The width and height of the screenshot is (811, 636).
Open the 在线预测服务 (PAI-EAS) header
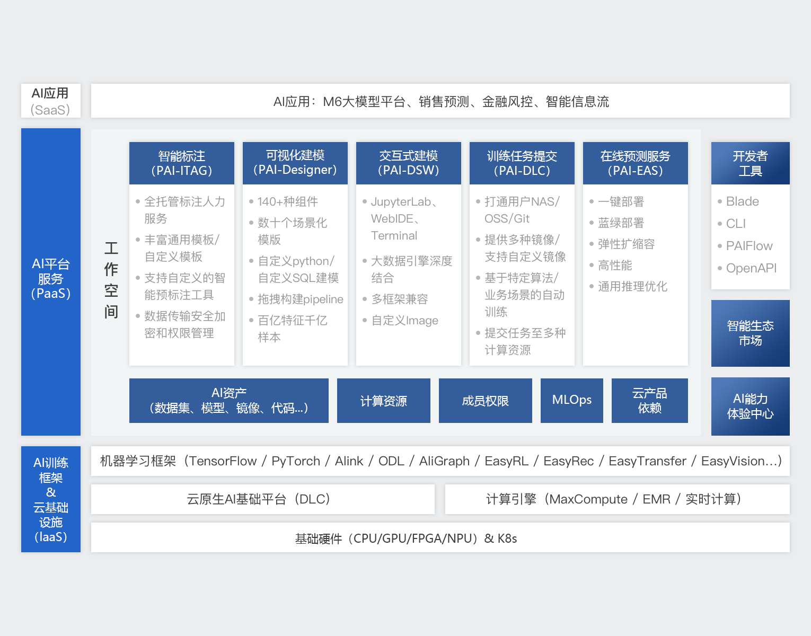(x=636, y=163)
